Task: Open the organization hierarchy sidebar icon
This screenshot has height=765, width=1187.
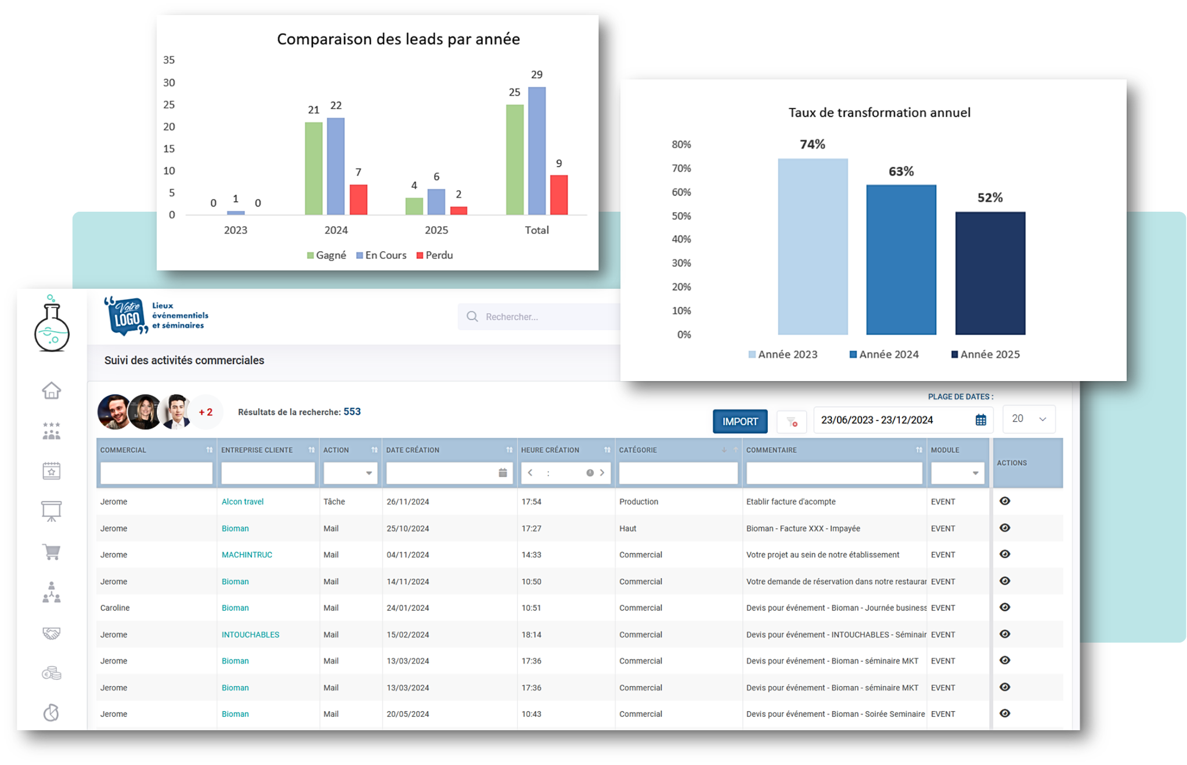Action: click(52, 592)
